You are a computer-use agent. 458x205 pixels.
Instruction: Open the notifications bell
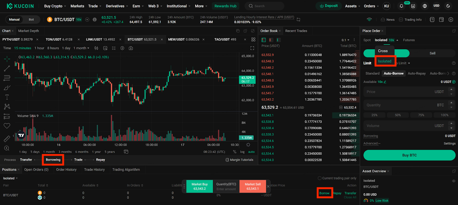tap(401, 6)
